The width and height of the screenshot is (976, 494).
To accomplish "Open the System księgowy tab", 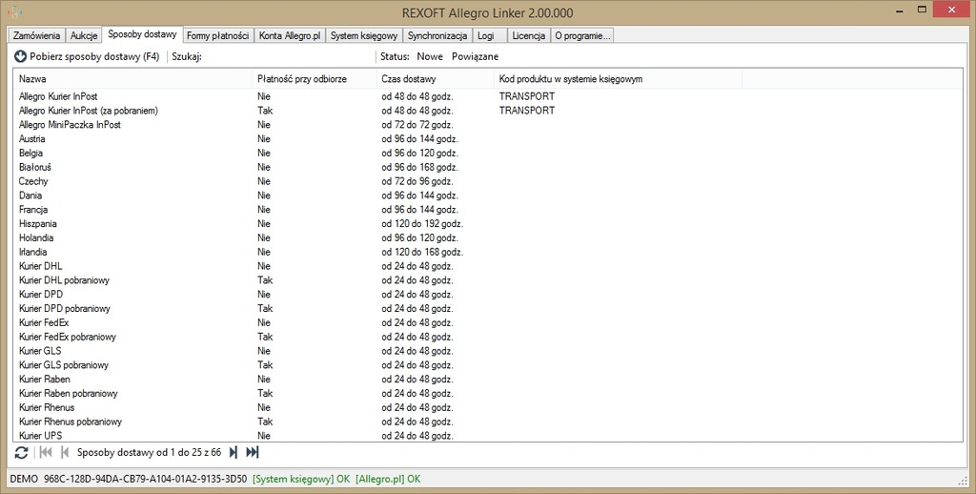I will [x=364, y=35].
